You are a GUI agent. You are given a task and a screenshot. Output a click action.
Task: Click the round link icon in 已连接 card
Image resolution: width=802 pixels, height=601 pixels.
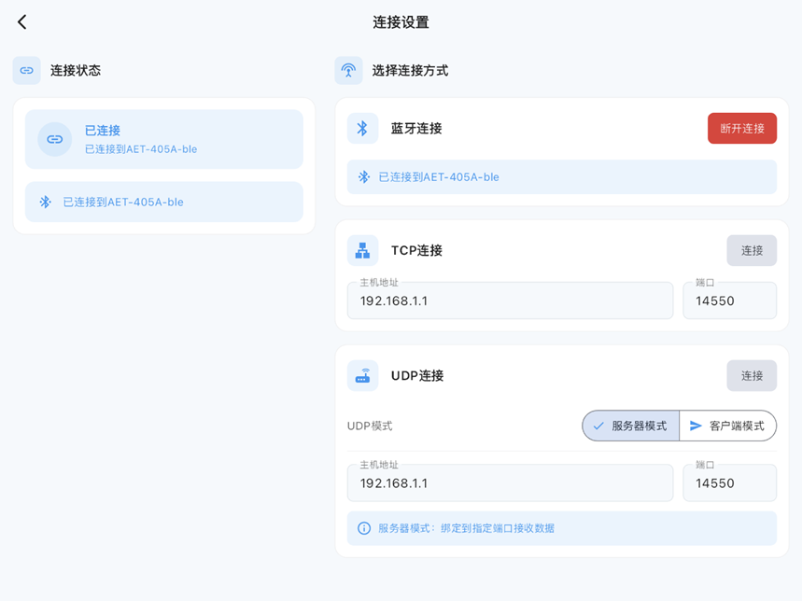point(55,139)
